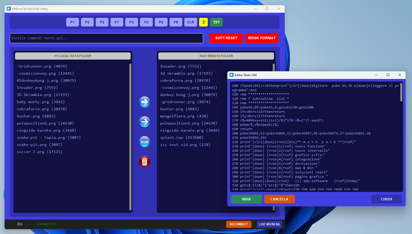
Task: Click CHIUDI to close the editor
Action: [x=386, y=199]
